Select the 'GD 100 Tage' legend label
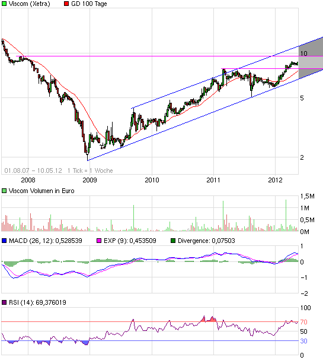The image size is (323, 360). click(89, 4)
